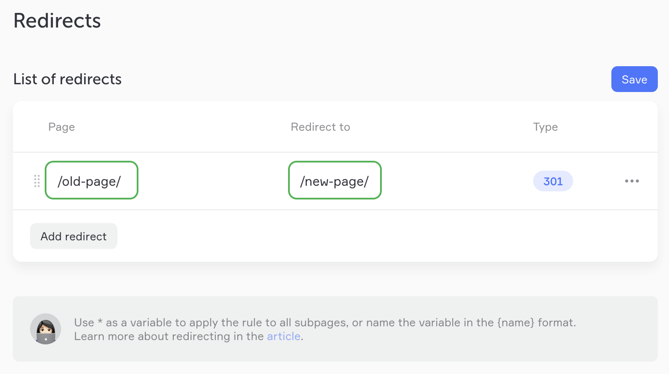Click the Redirects page title
The height and width of the screenshot is (374, 669).
coord(57,21)
